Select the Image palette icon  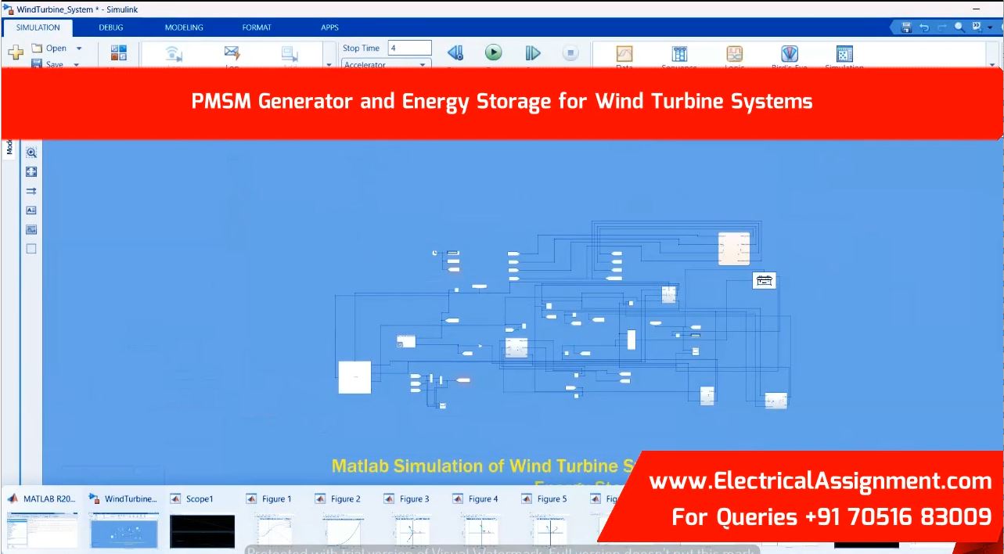[x=31, y=229]
